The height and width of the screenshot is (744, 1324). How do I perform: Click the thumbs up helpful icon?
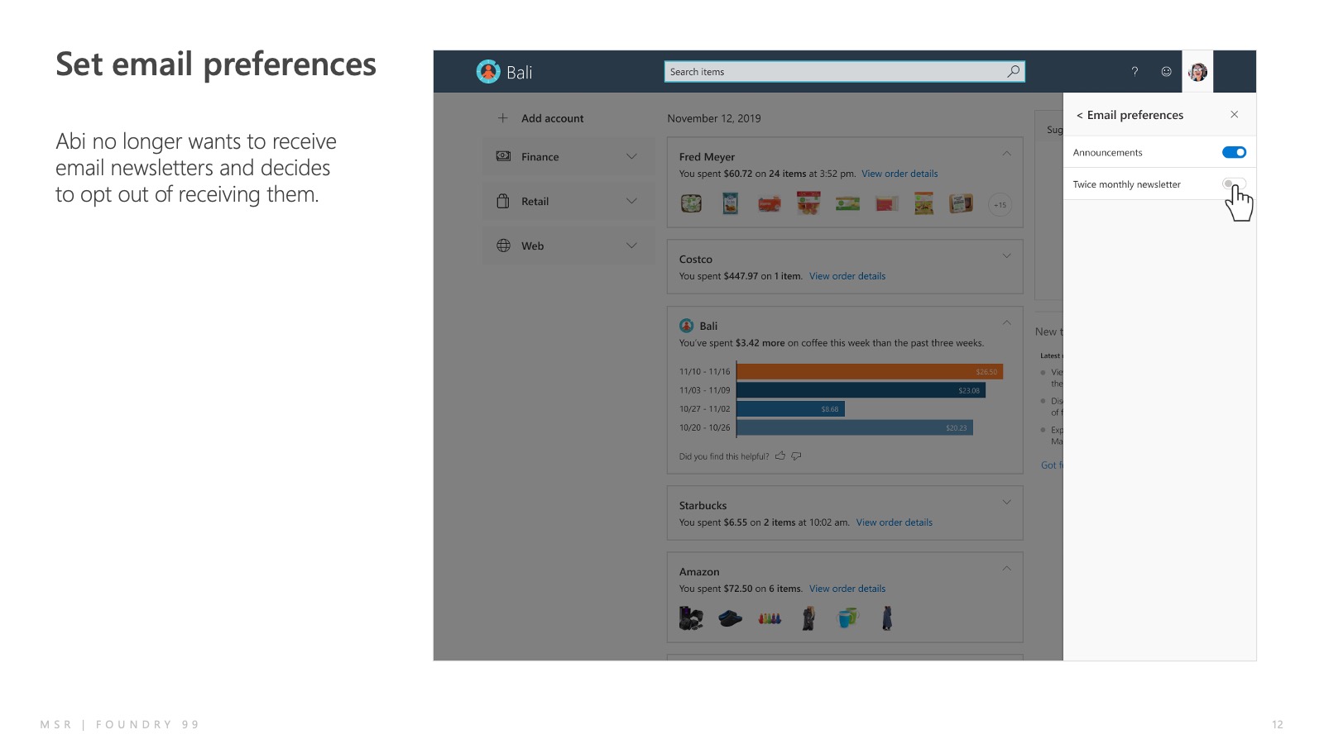(780, 455)
